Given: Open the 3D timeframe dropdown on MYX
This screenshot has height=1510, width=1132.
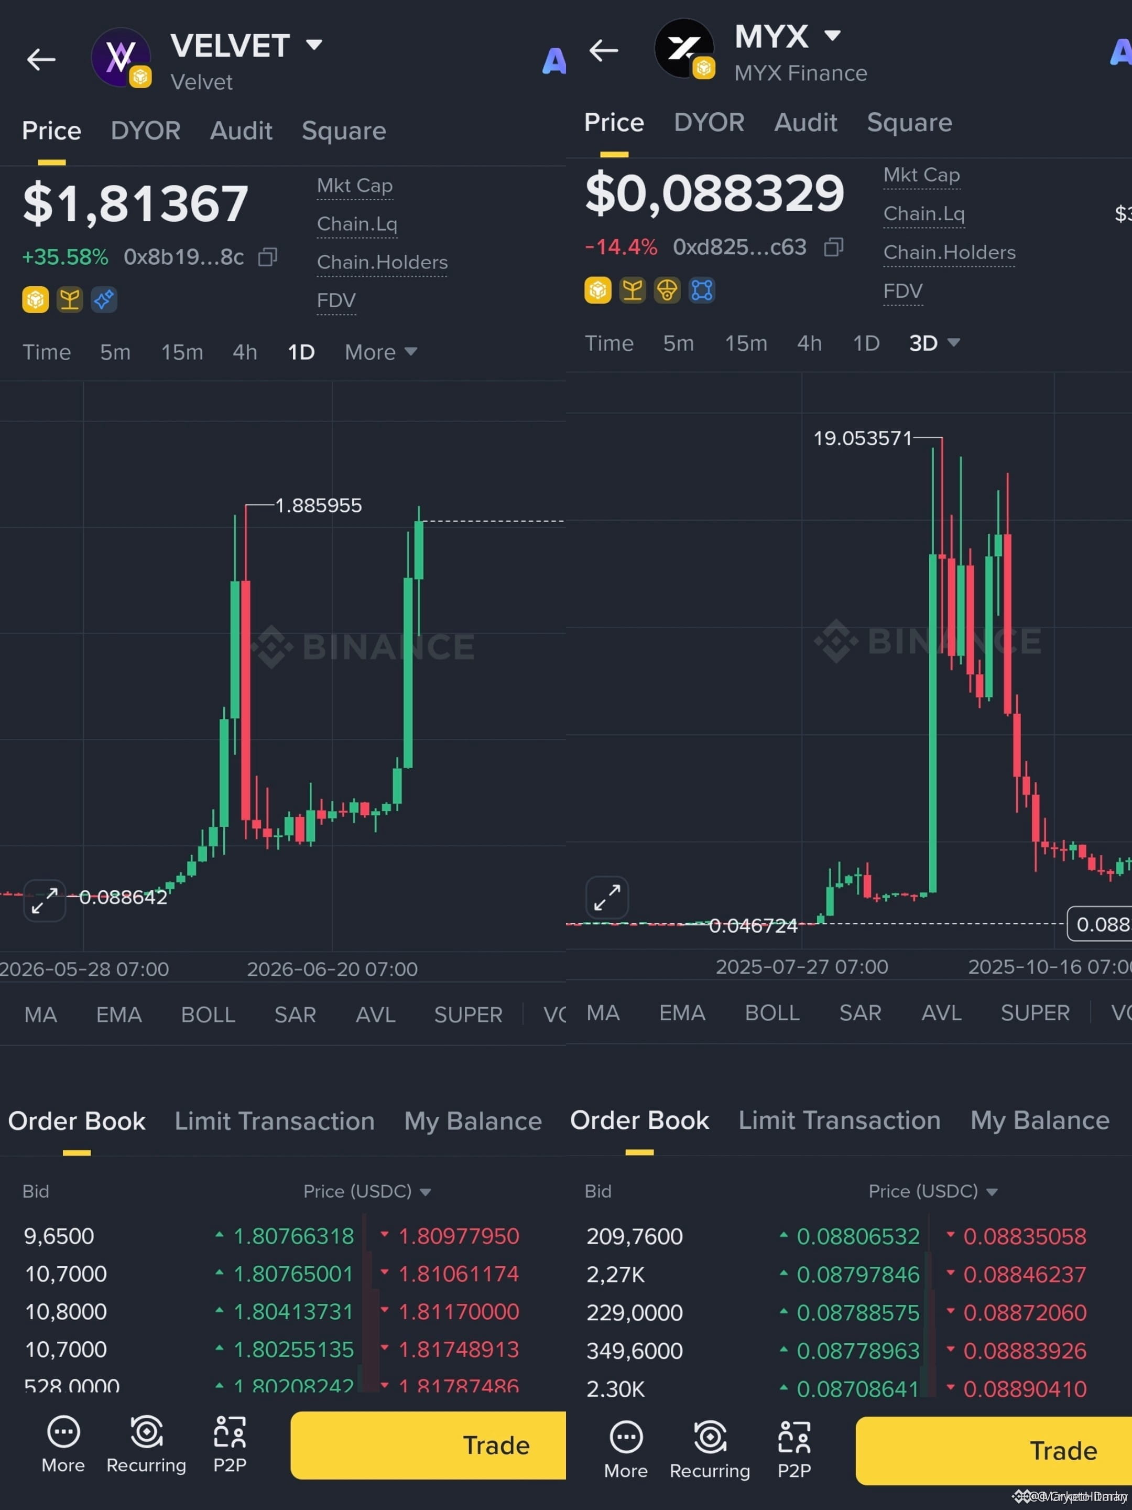Looking at the screenshot, I should pos(934,343).
